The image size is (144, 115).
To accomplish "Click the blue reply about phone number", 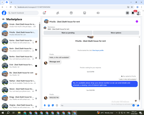I will point(105,84).
